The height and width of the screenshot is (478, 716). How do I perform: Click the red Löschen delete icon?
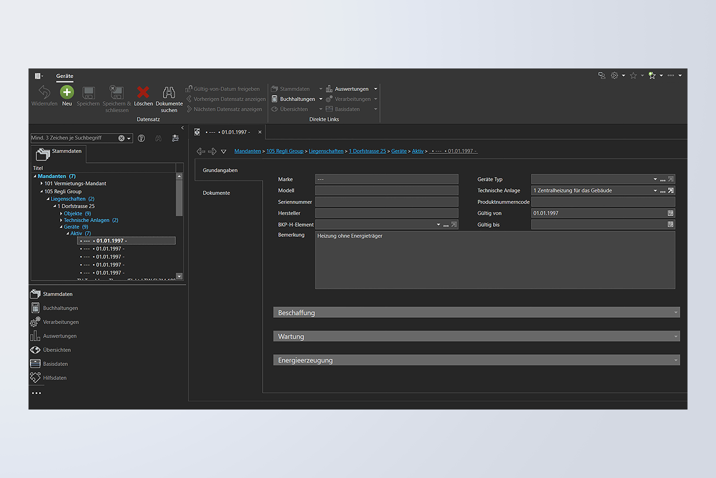coord(143,93)
